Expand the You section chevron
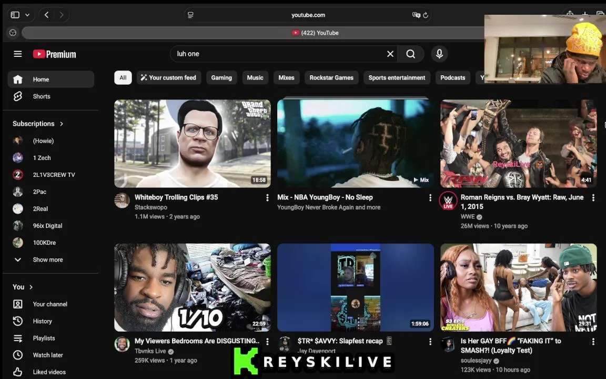The width and height of the screenshot is (606, 379). [x=31, y=287]
